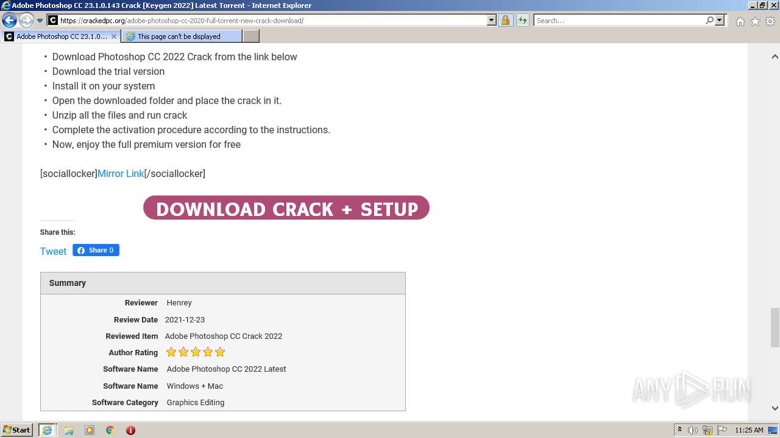The width and height of the screenshot is (780, 438).
Task: Click the Internet Explorer title bar icon
Action: click(6, 5)
